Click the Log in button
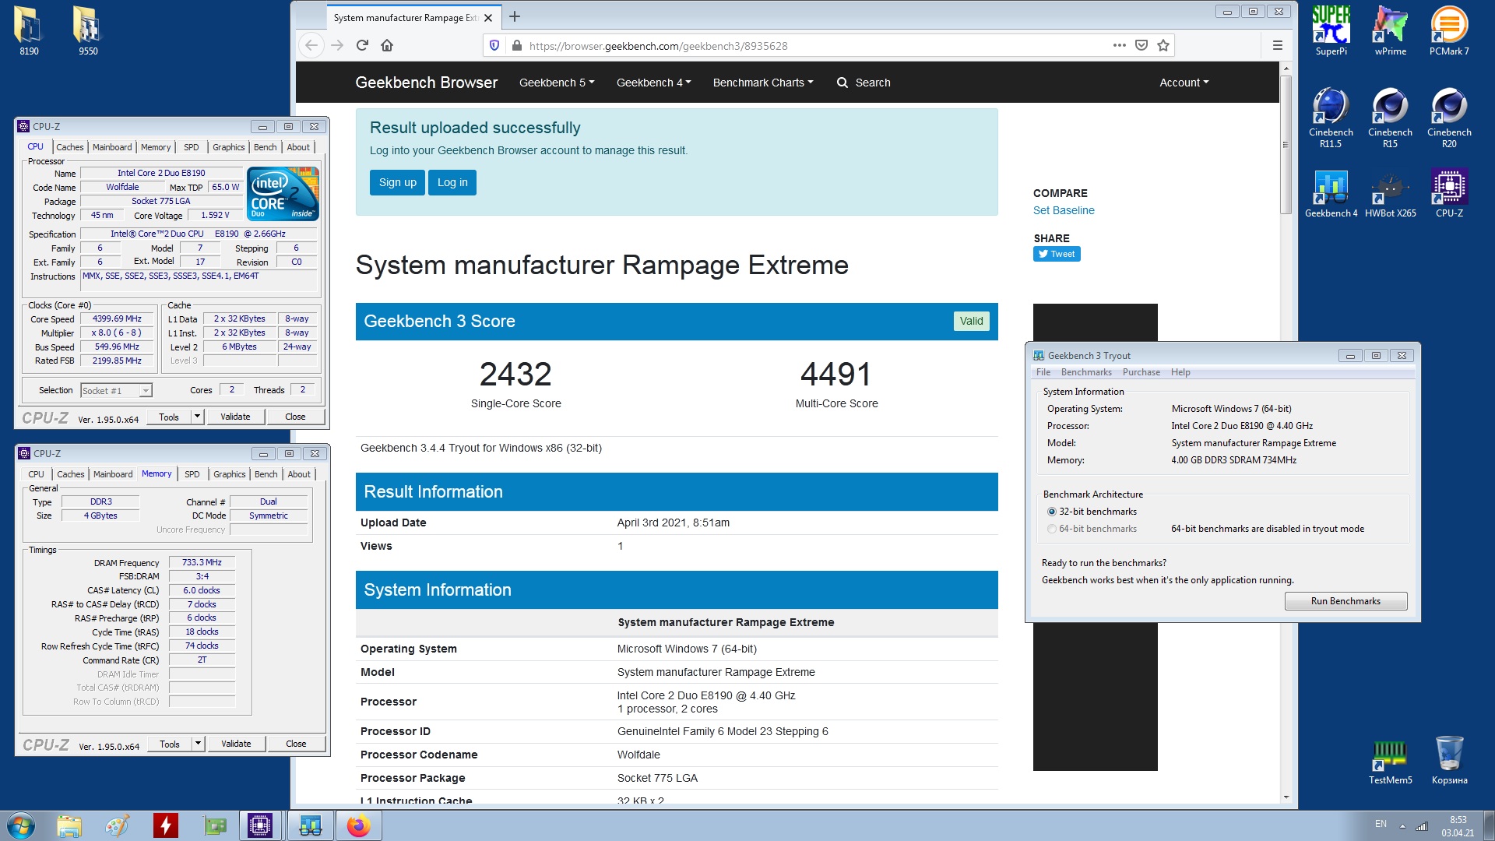The image size is (1495, 841). 452,182
